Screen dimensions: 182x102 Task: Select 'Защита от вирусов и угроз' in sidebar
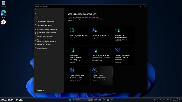click(x=49, y=22)
